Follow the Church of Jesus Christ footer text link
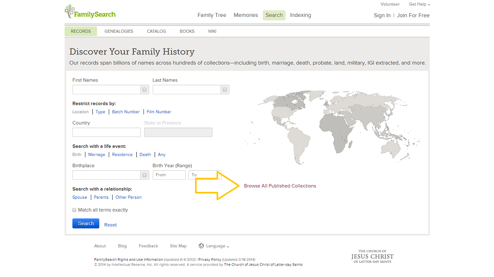 tap(263, 265)
